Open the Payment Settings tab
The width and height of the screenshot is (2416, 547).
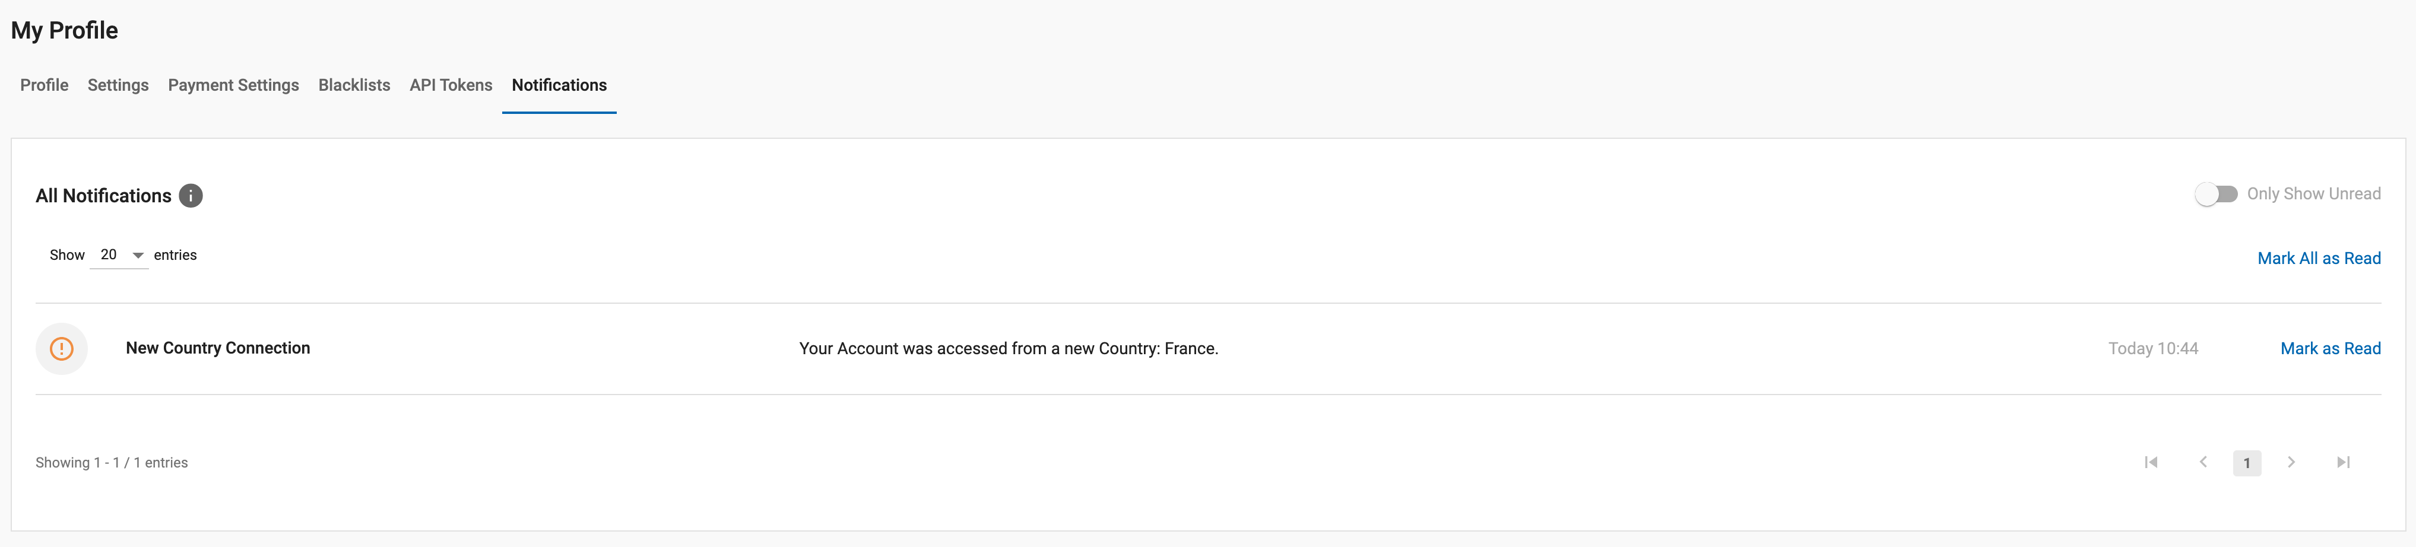pyautogui.click(x=233, y=85)
